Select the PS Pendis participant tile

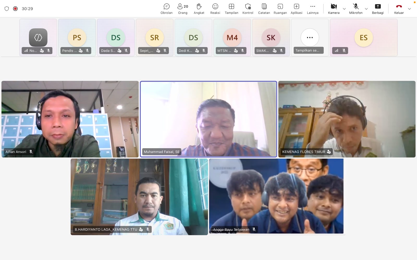click(77, 37)
